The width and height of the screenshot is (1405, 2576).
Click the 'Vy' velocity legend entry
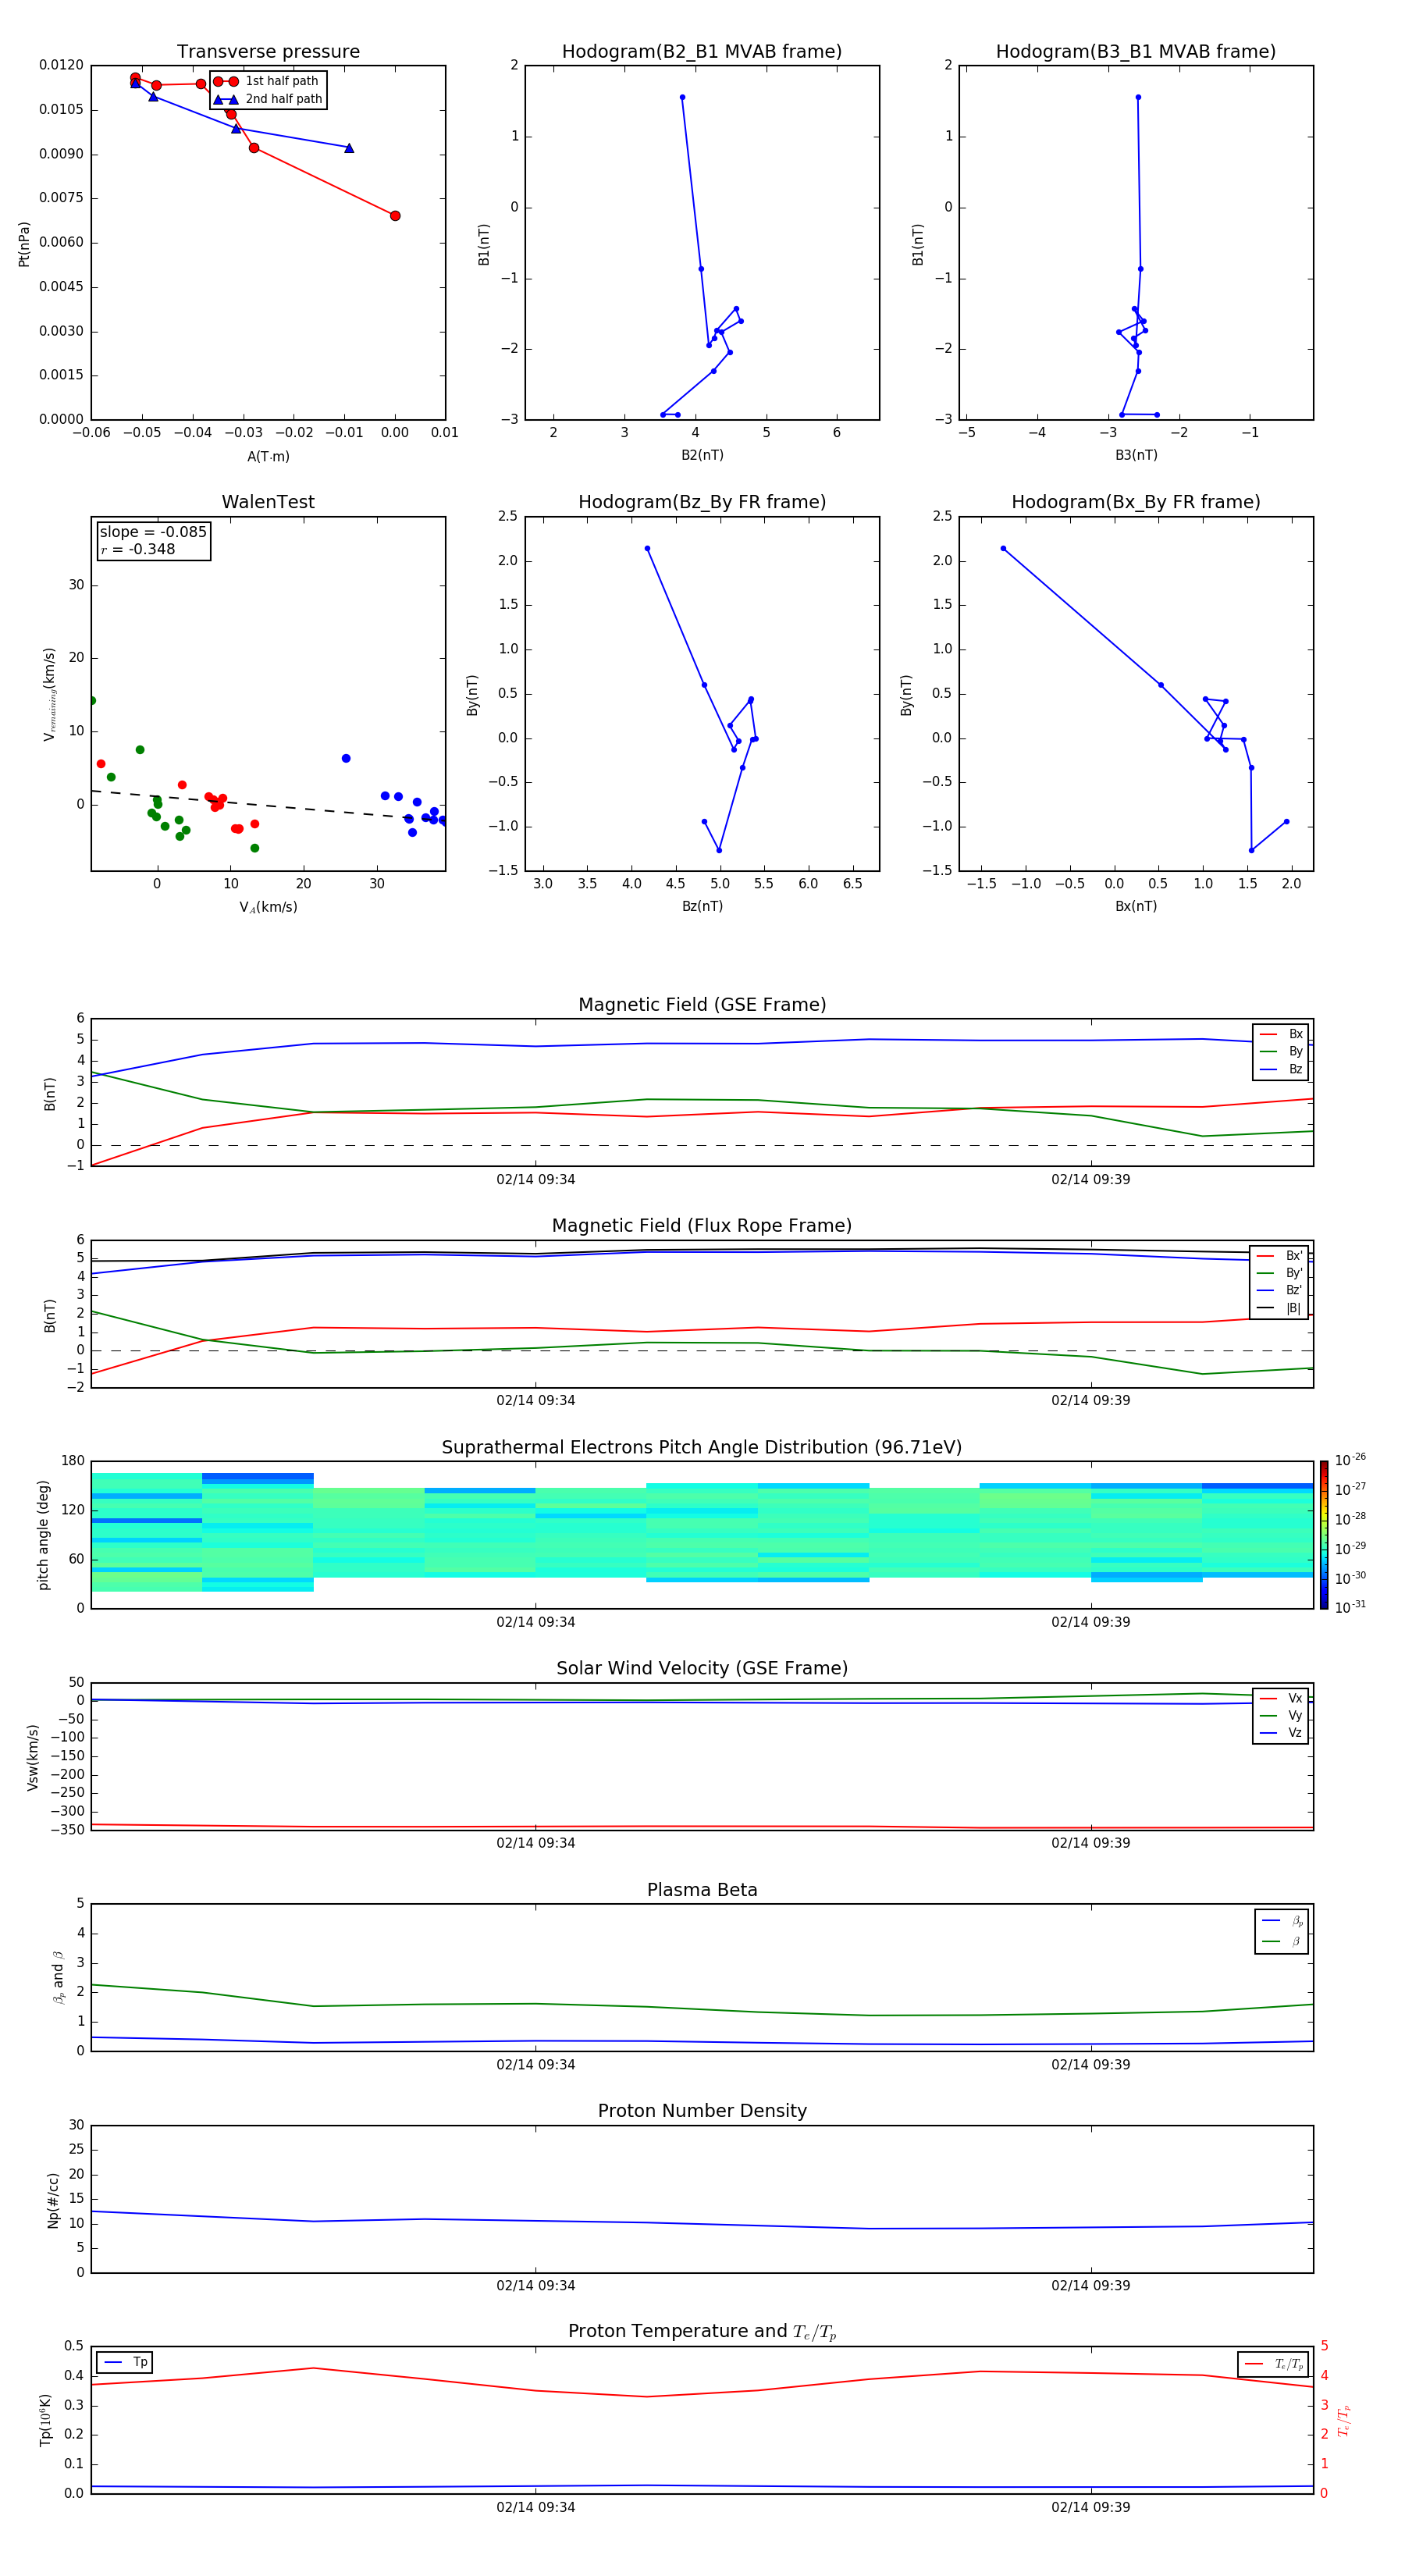tap(1281, 1715)
